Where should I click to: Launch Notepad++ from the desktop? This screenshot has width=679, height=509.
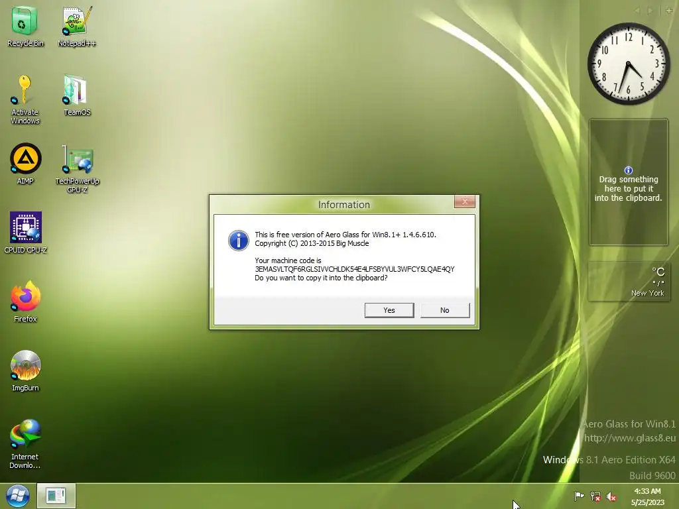click(77, 26)
